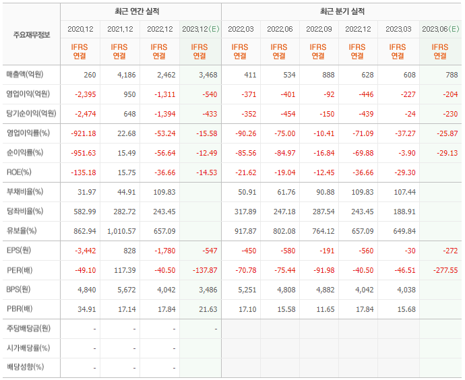
Task: Click the 917.87 reserve ratio value
Action: [245, 231]
